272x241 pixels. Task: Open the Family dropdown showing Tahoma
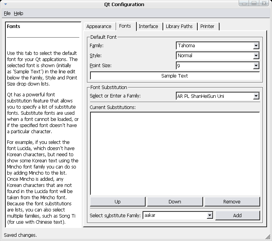[x=218, y=46]
